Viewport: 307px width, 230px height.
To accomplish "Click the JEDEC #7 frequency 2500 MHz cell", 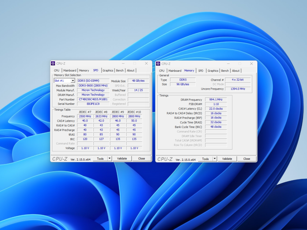I will point(85,116).
